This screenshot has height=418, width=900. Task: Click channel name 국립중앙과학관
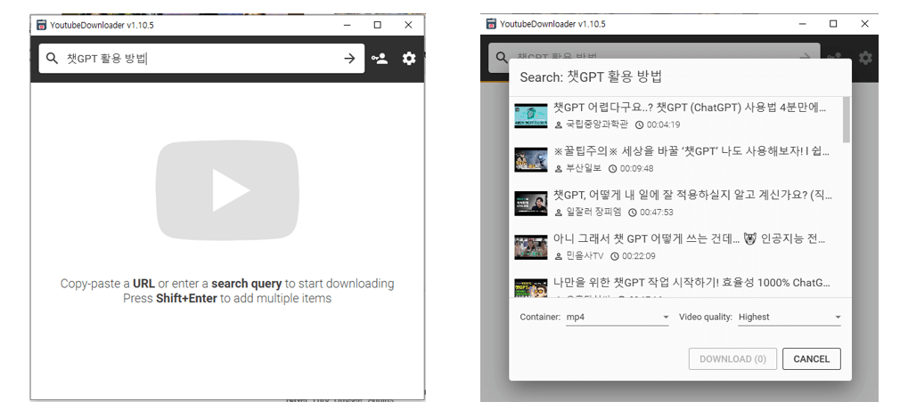tap(597, 125)
